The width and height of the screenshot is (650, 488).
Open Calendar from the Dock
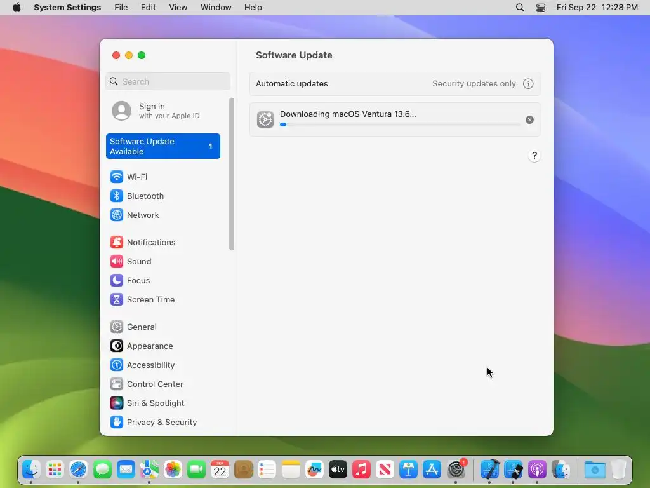(x=220, y=470)
